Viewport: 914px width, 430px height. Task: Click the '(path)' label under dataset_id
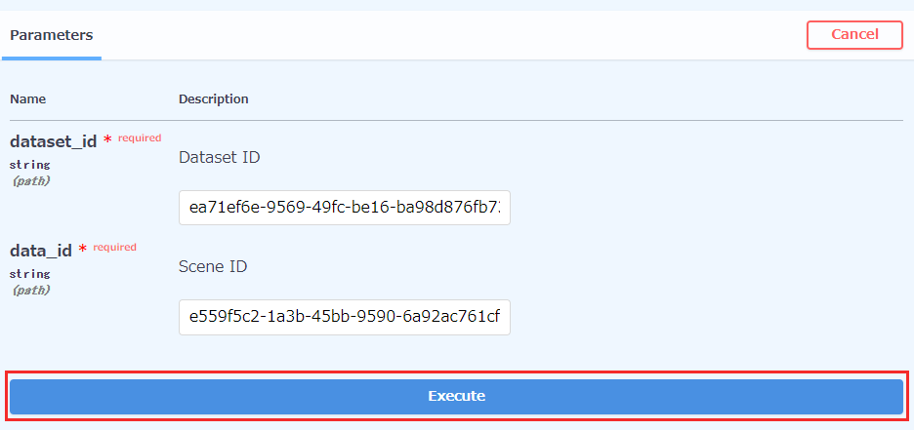tap(31, 181)
